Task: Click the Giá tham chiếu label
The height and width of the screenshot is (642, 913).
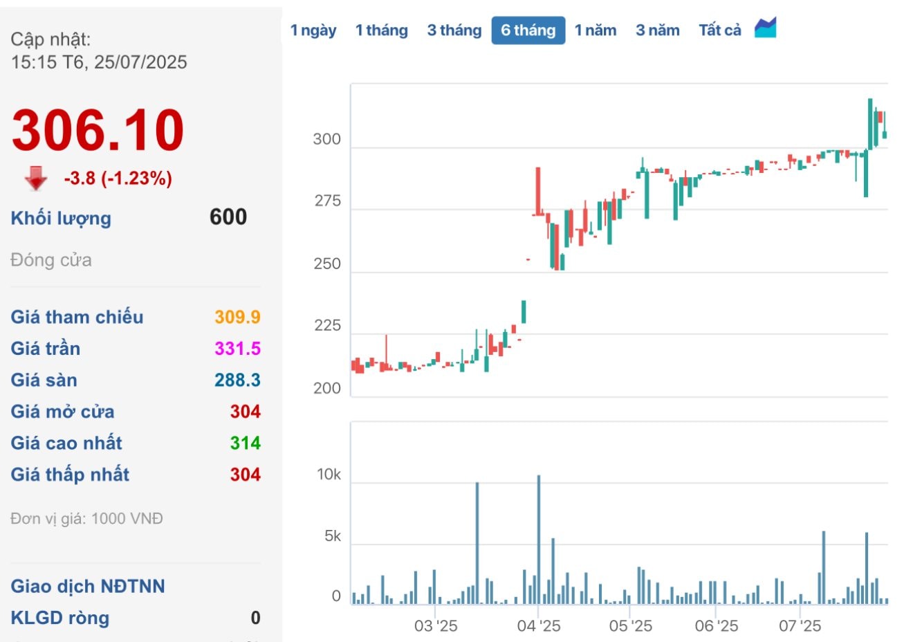Action: (x=77, y=317)
